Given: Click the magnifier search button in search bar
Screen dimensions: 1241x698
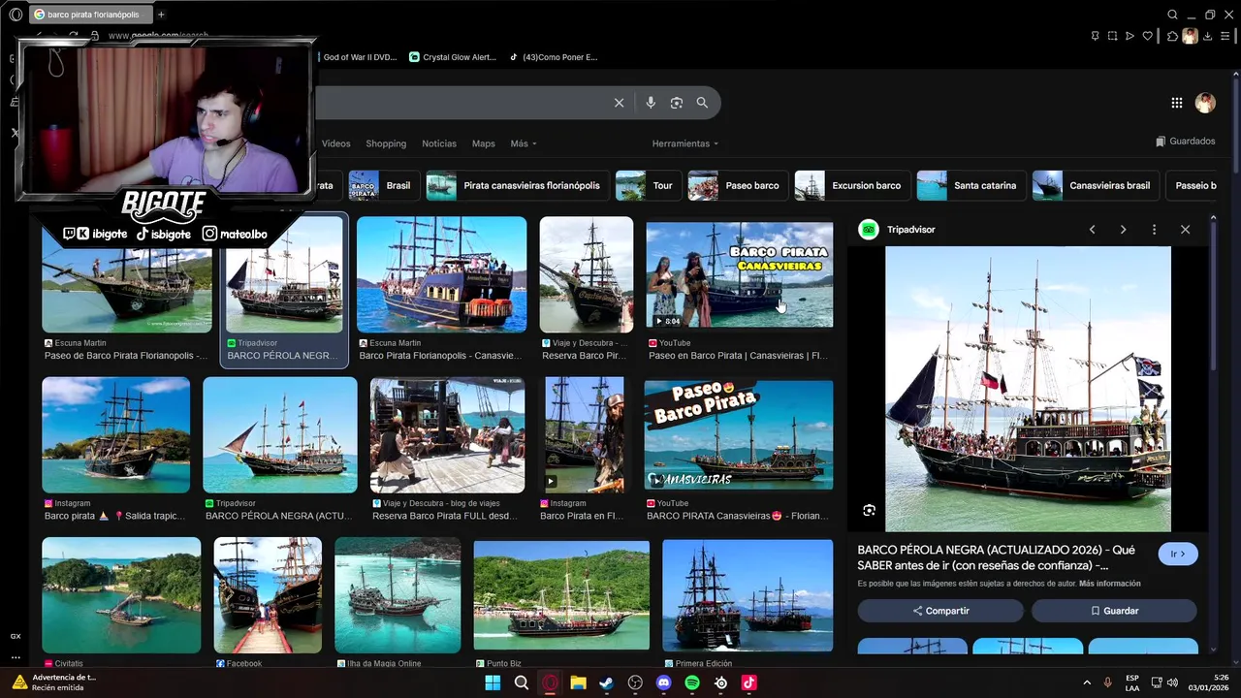Looking at the screenshot, I should point(702,103).
